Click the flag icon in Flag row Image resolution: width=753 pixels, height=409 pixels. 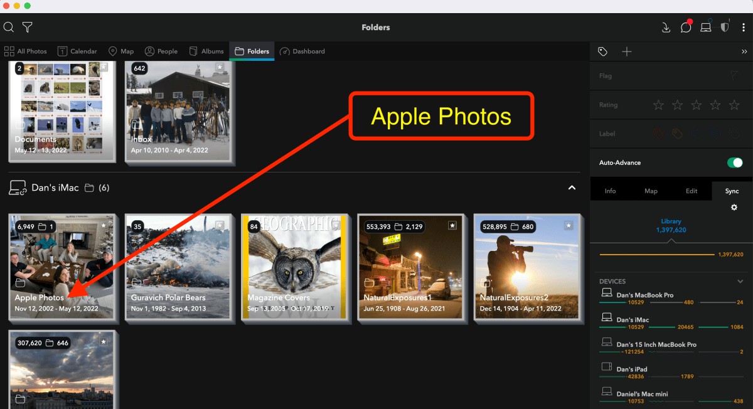[x=734, y=76]
